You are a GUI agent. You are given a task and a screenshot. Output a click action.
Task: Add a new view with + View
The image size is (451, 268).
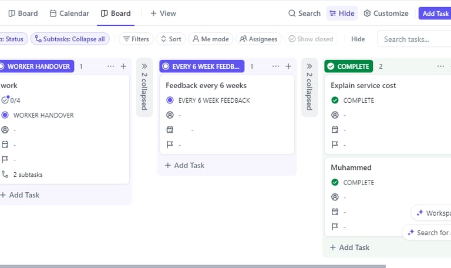pos(163,14)
